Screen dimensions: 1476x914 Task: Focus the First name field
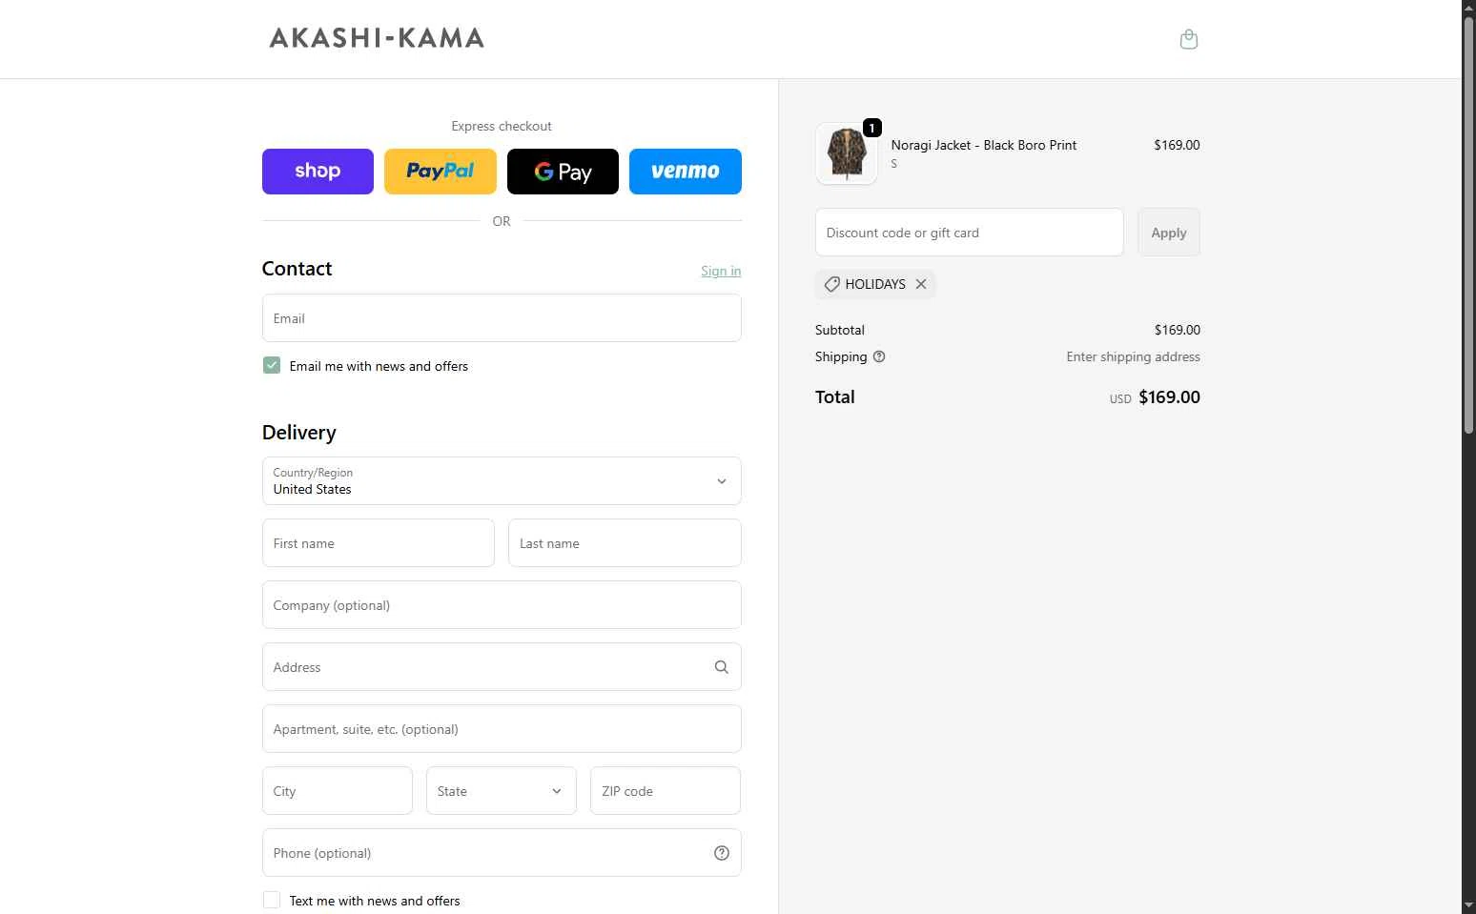coord(378,543)
